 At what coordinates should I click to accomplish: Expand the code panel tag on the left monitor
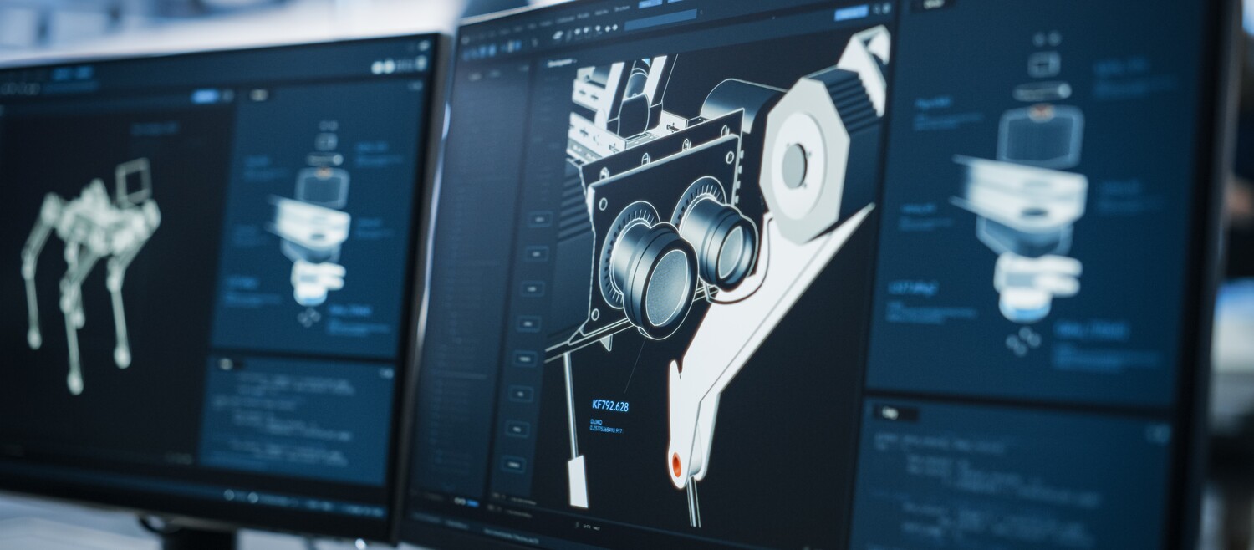coord(226,364)
